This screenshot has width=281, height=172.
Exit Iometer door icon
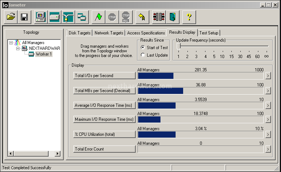click(x=173, y=17)
